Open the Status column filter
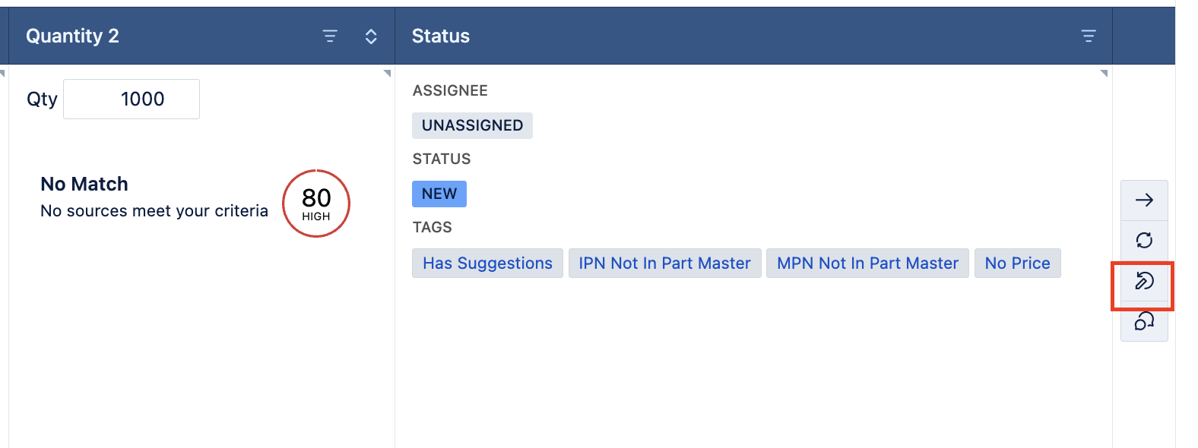 1089,36
